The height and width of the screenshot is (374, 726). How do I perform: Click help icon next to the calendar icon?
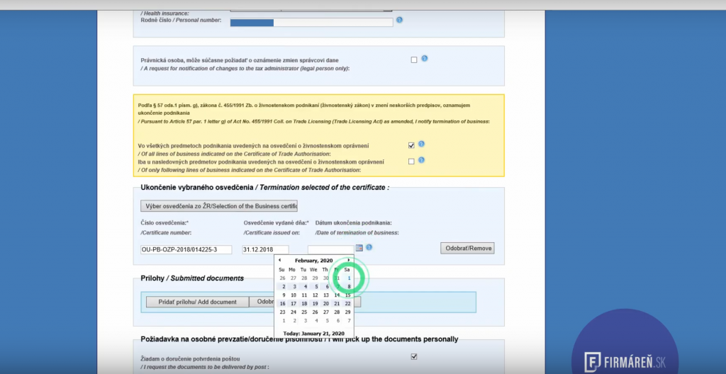coord(369,247)
